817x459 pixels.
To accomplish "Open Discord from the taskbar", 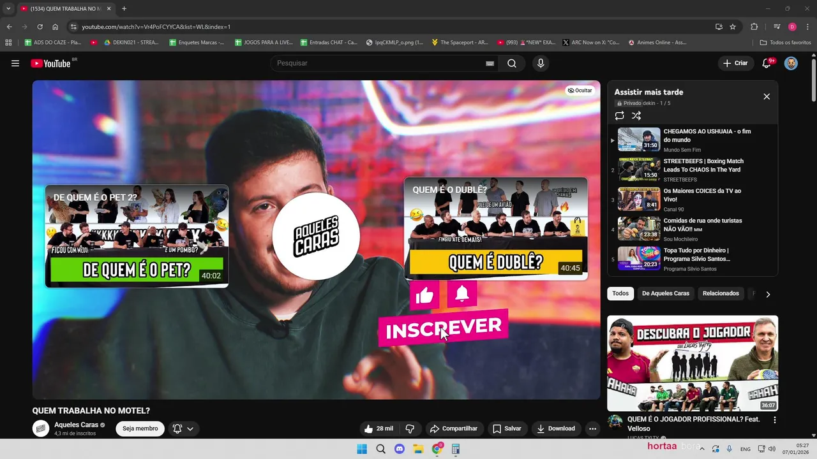I will (400, 449).
